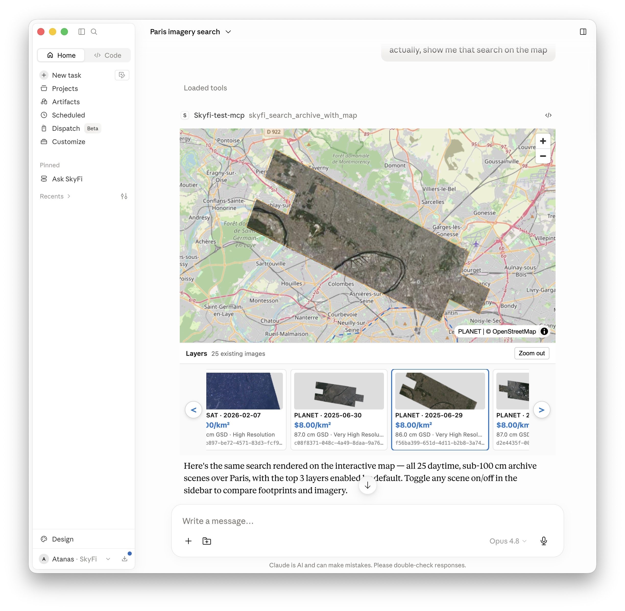Zoom in on the map with plus
This screenshot has width=625, height=611.
pyautogui.click(x=543, y=141)
